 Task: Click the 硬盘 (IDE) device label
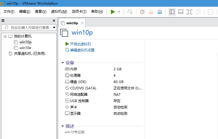pyautogui.click(x=78, y=82)
